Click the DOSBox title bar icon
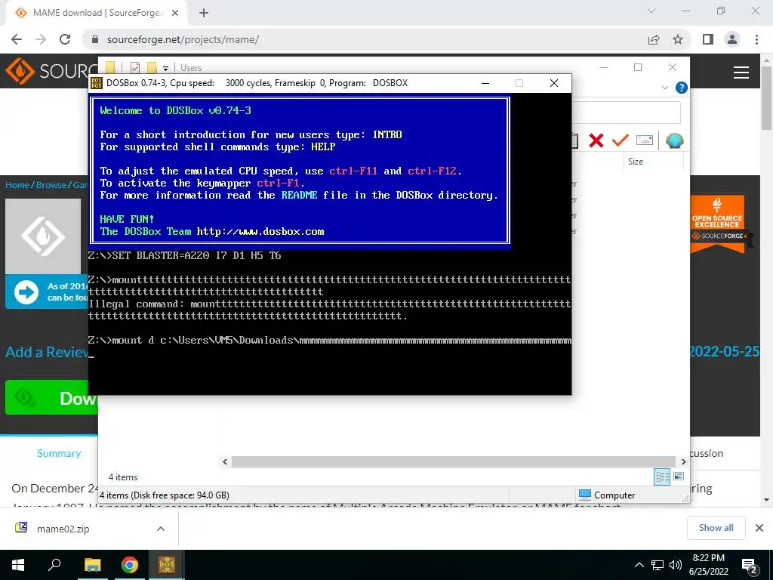 coord(97,83)
